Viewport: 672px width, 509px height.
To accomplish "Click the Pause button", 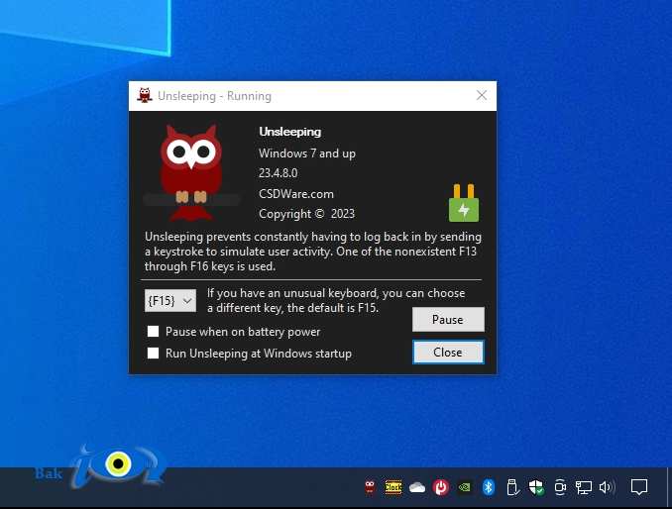I will (448, 319).
